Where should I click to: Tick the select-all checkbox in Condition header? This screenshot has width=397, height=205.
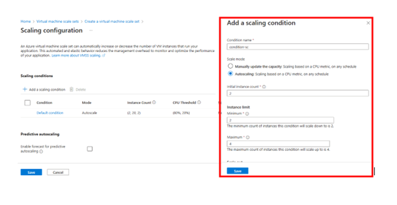click(x=27, y=103)
